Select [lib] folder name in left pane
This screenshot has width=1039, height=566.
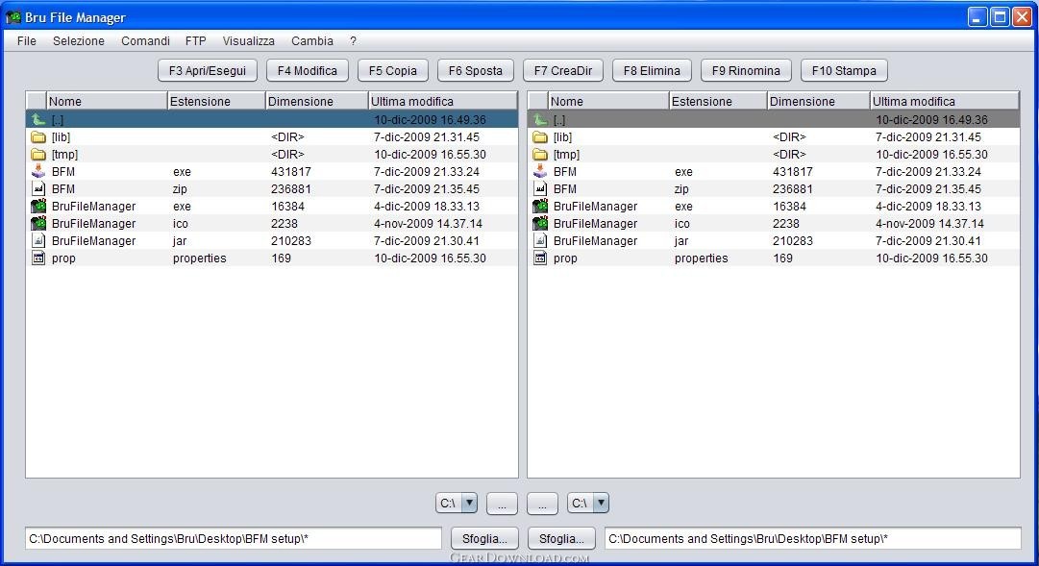tap(61, 137)
